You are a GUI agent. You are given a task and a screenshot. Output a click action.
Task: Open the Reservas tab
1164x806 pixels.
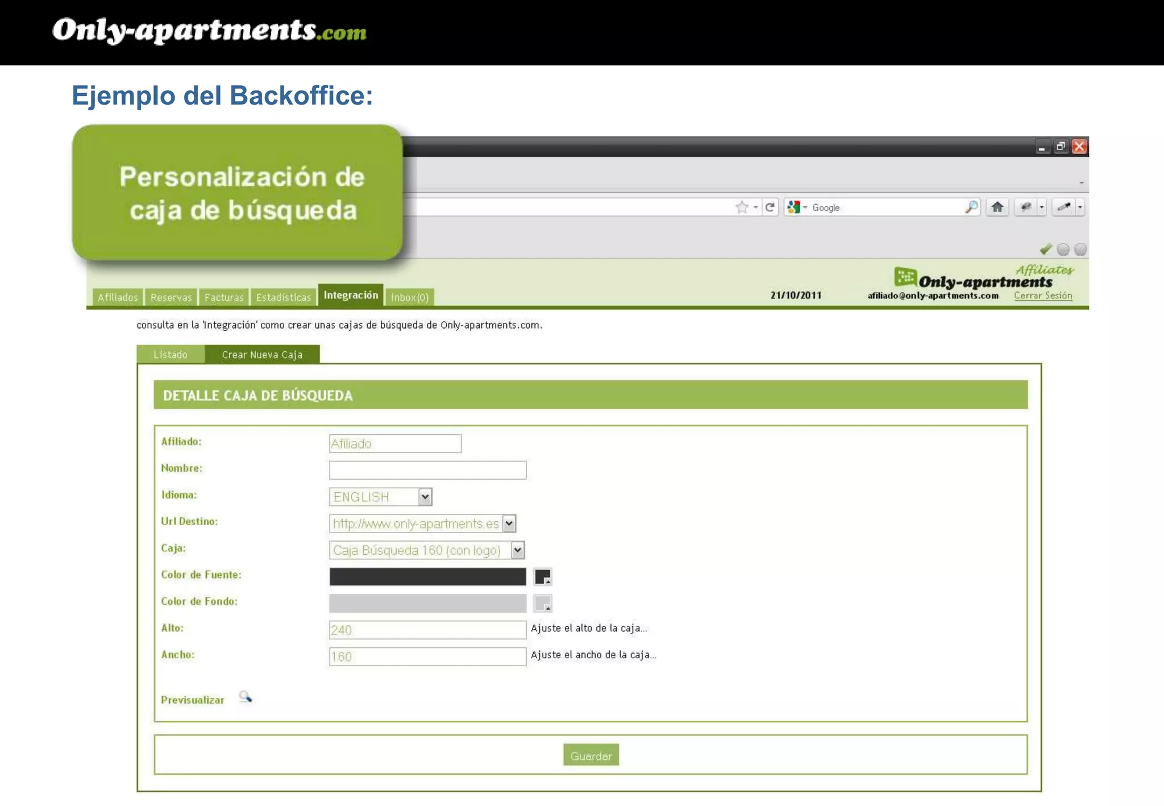(171, 297)
